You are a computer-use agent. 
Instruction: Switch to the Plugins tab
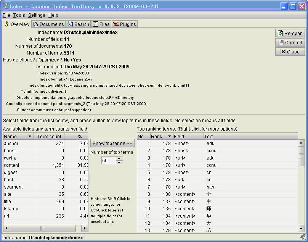point(125,24)
